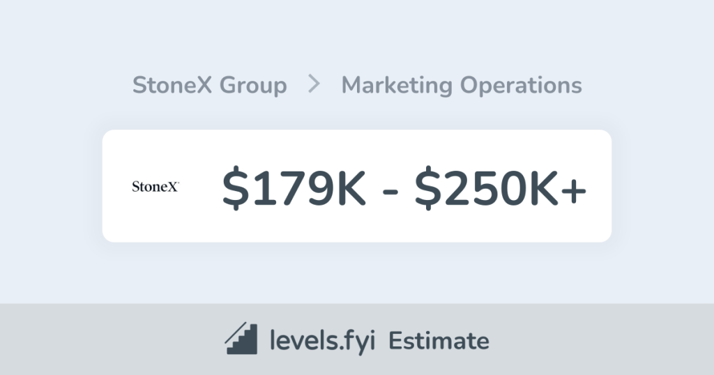Click the chevron arrow between breadcrumbs
Image resolution: width=714 pixels, height=375 pixels.
tap(314, 85)
